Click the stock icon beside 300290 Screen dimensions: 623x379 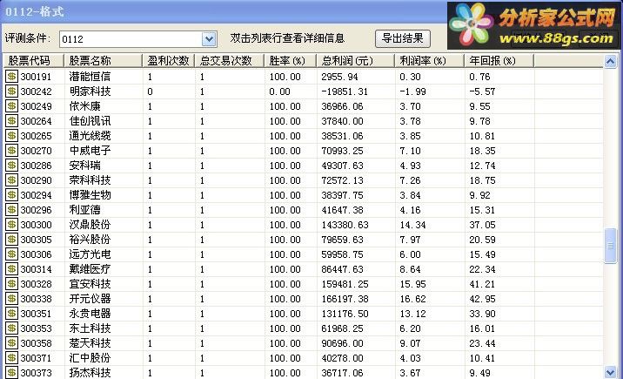coord(11,180)
